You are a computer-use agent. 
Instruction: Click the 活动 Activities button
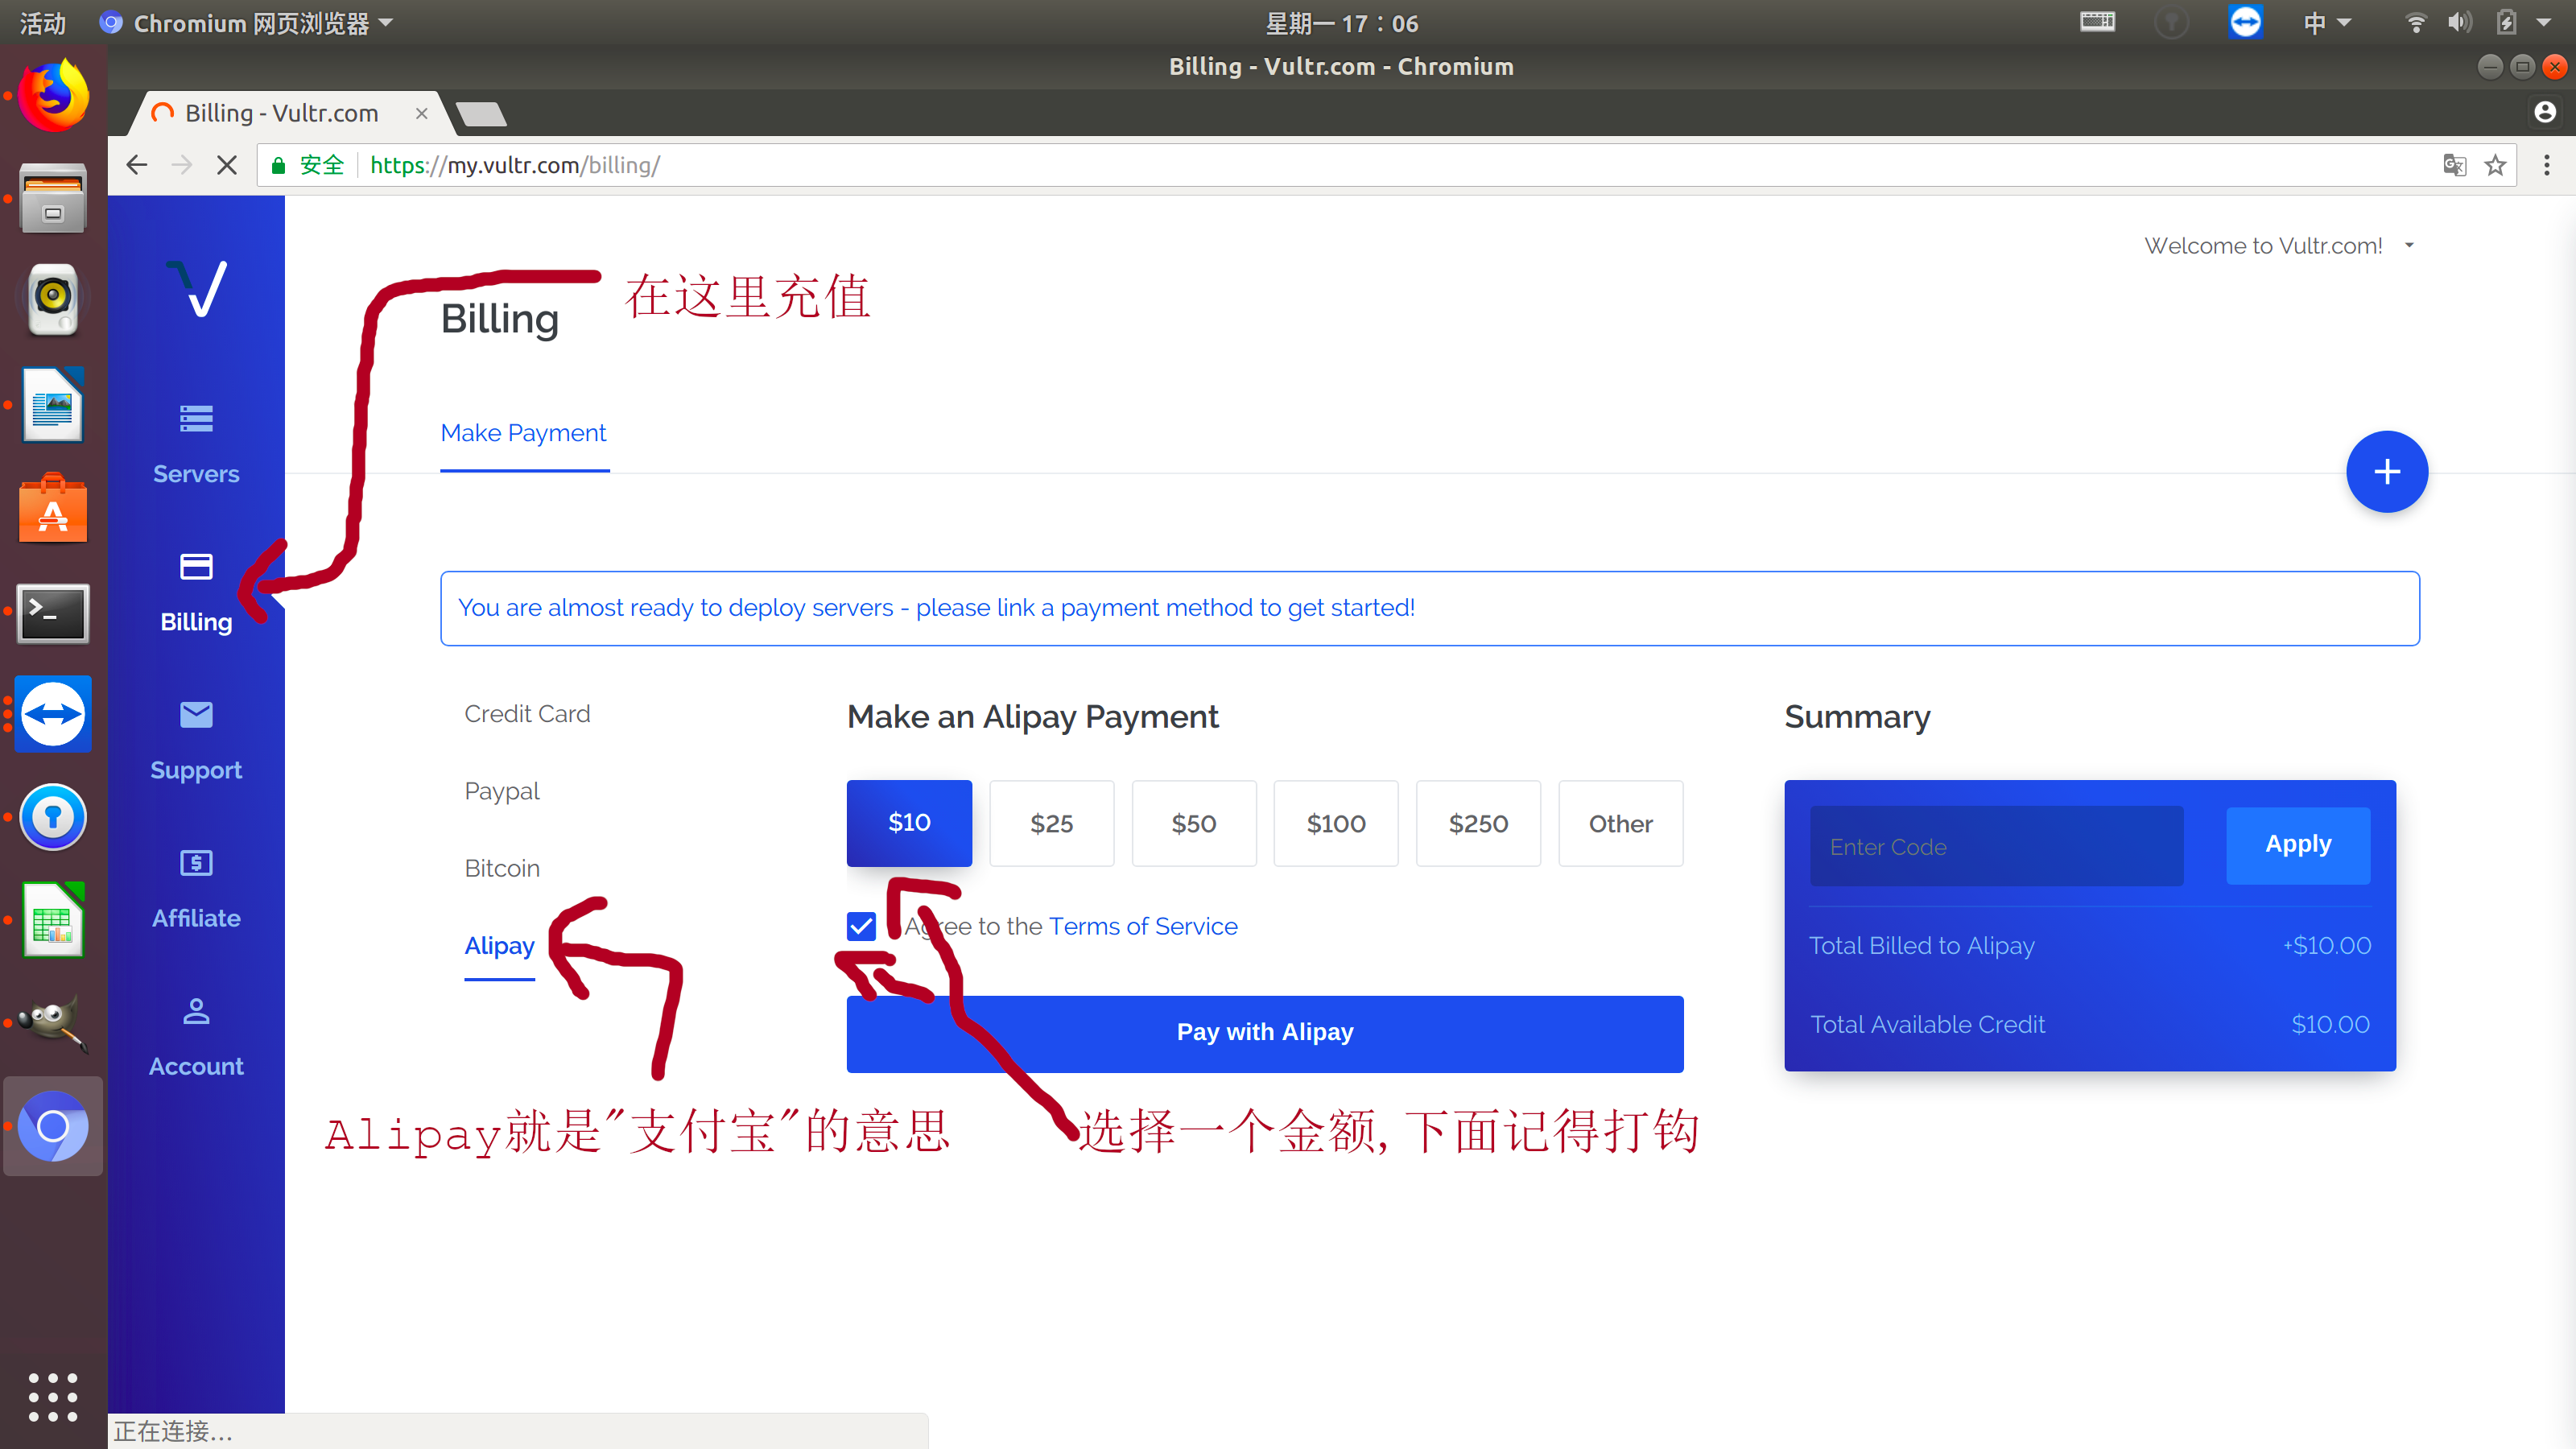click(x=43, y=23)
